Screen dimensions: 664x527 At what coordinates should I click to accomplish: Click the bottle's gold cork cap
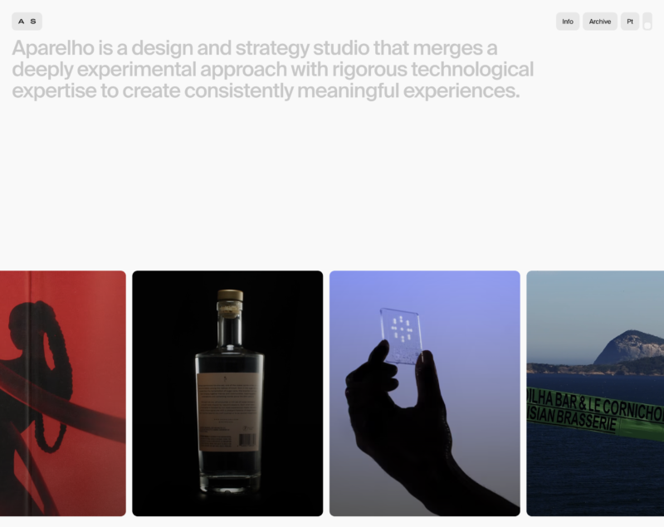[x=231, y=295]
